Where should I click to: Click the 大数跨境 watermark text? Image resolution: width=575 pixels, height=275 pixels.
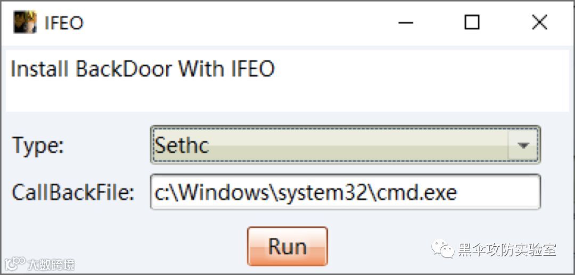pyautogui.click(x=51, y=264)
